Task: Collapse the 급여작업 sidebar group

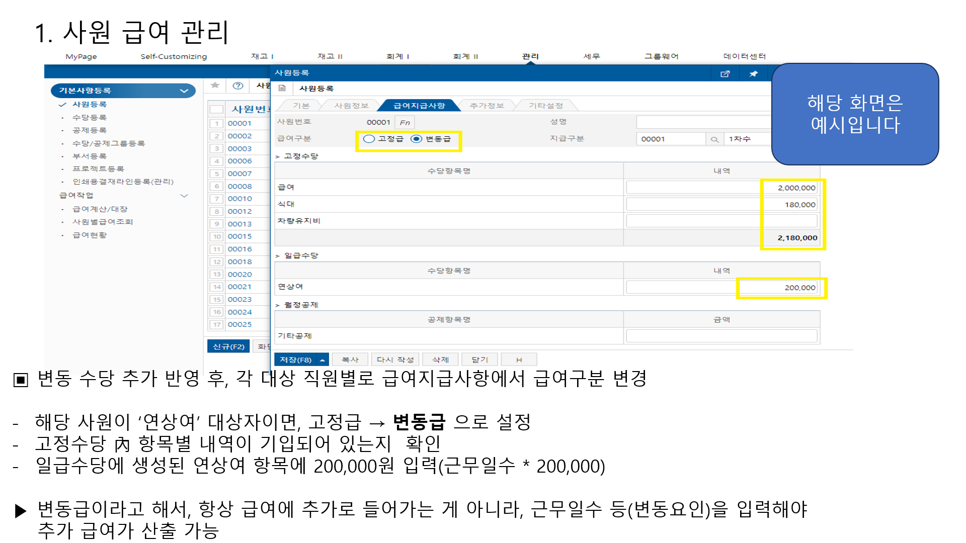Action: click(184, 196)
